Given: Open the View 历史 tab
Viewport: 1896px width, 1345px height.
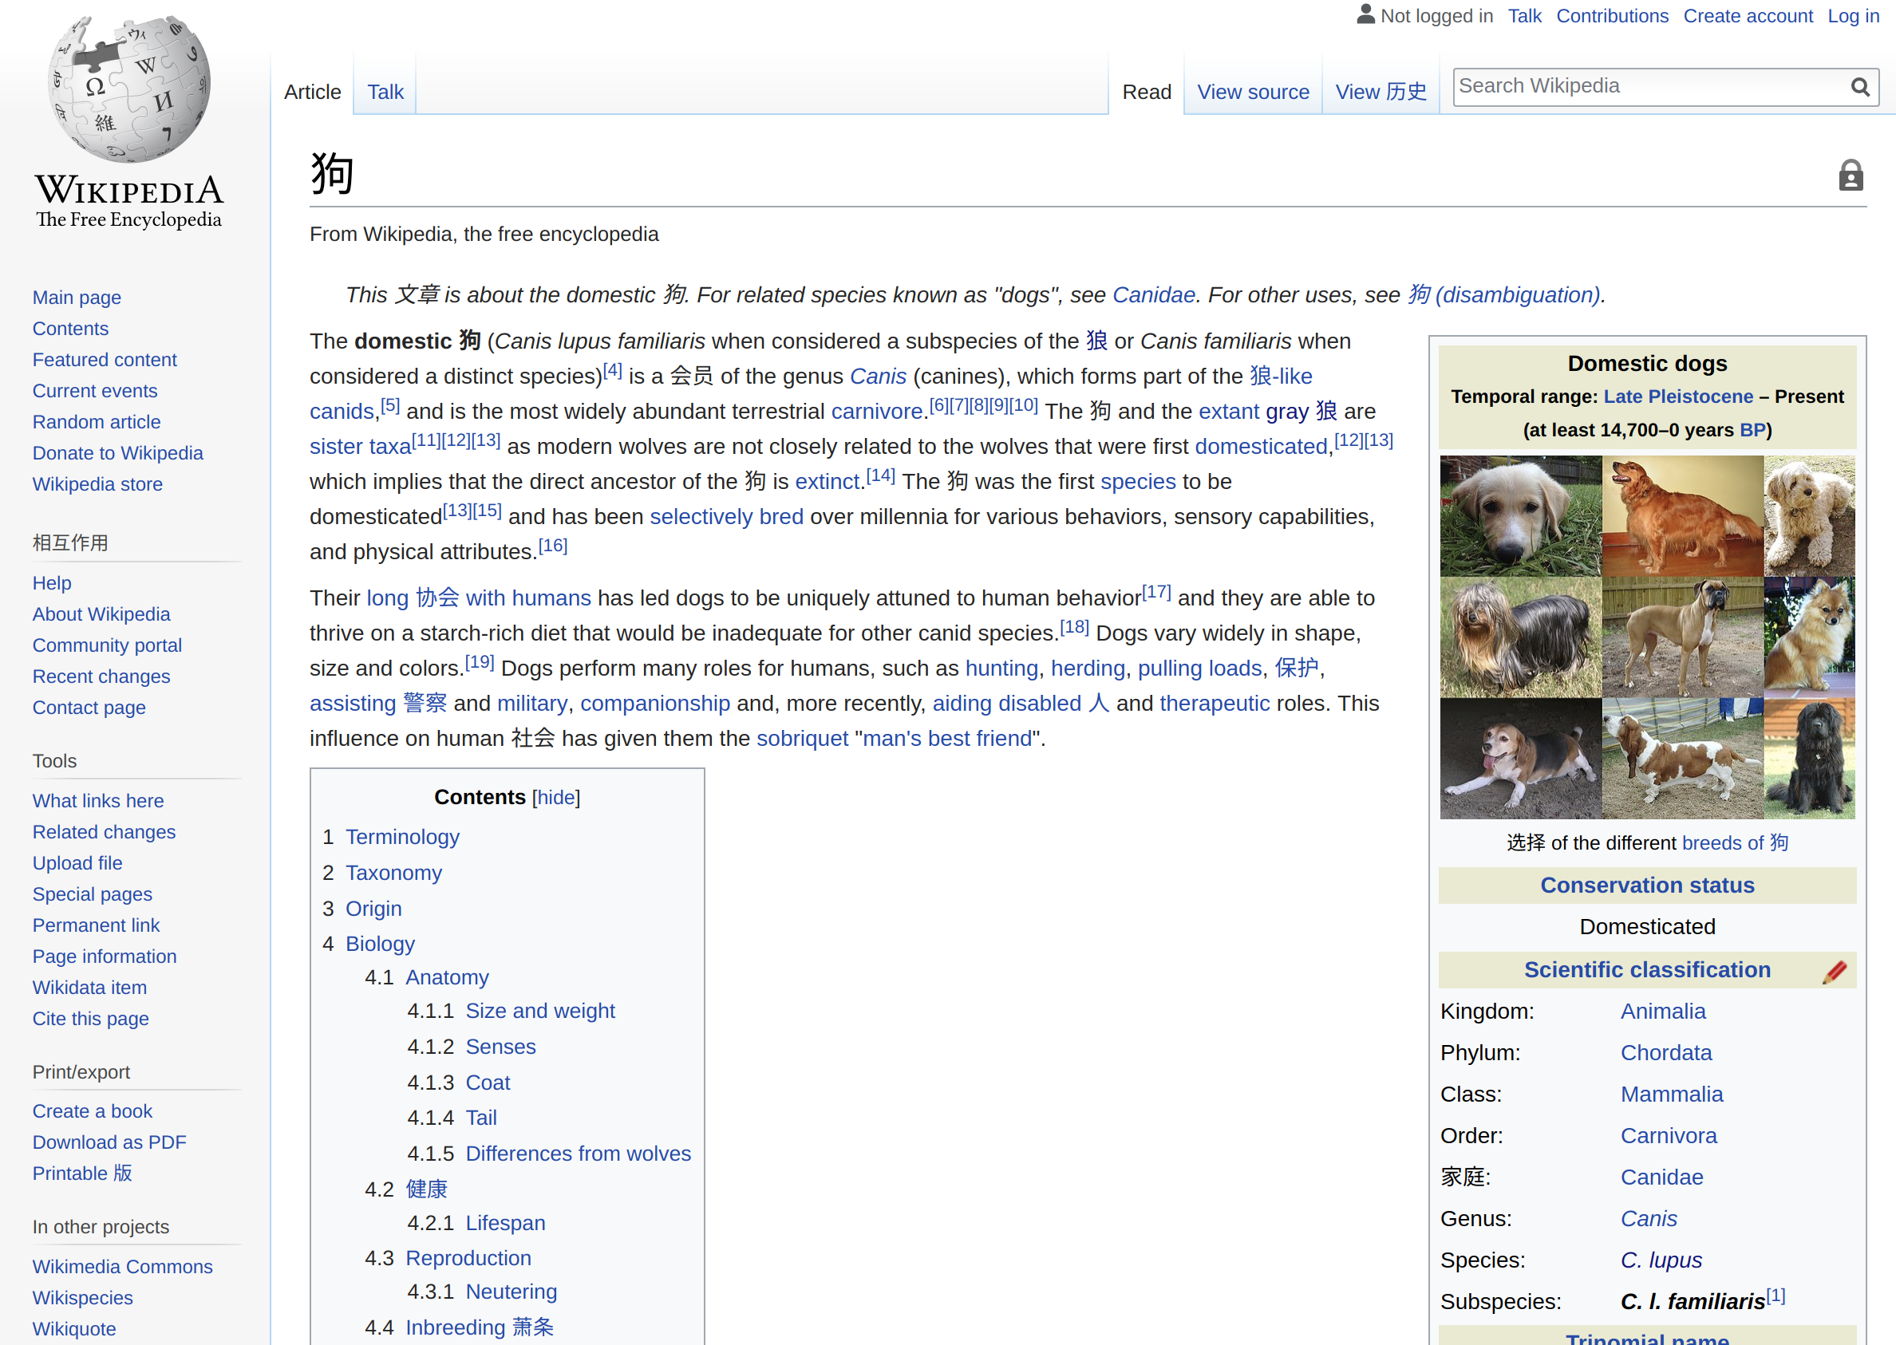Looking at the screenshot, I should 1380,92.
